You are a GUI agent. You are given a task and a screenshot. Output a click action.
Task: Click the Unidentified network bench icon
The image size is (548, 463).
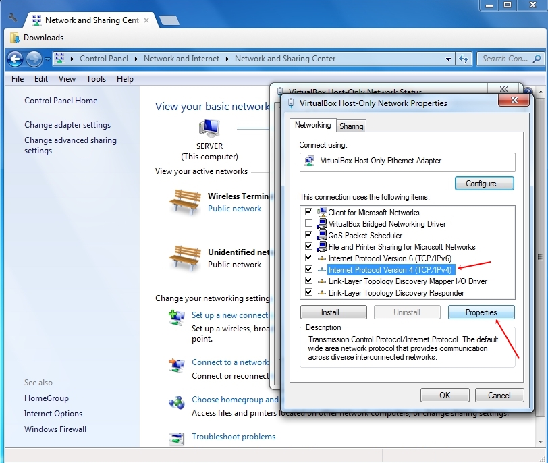tap(185, 258)
